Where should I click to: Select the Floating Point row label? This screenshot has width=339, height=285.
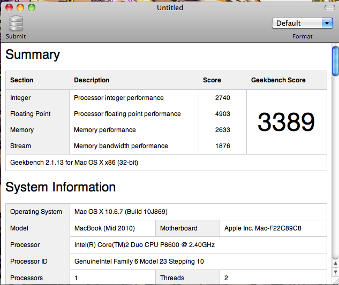tap(31, 114)
